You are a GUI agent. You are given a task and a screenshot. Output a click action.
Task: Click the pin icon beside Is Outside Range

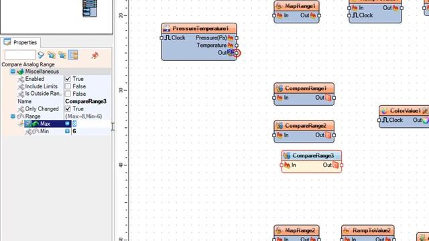(x=21, y=94)
